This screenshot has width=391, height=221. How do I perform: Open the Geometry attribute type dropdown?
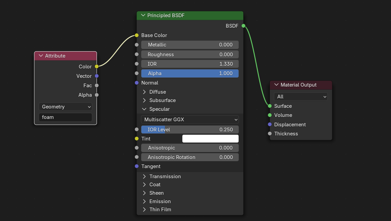pyautogui.click(x=65, y=107)
